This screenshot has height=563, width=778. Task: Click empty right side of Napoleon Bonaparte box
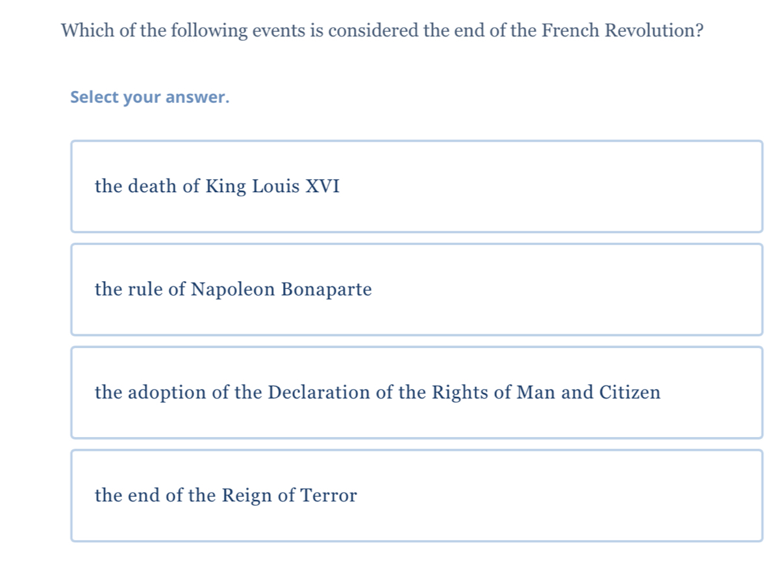pos(584,289)
